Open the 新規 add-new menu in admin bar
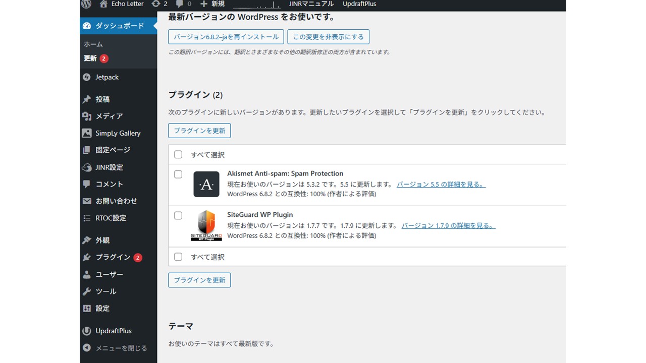Viewport: 646px width, 363px height. (212, 4)
